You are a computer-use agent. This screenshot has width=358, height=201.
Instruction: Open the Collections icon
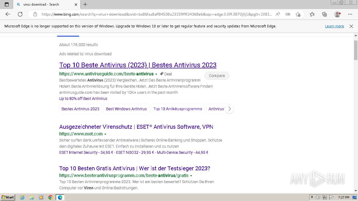[324, 14]
